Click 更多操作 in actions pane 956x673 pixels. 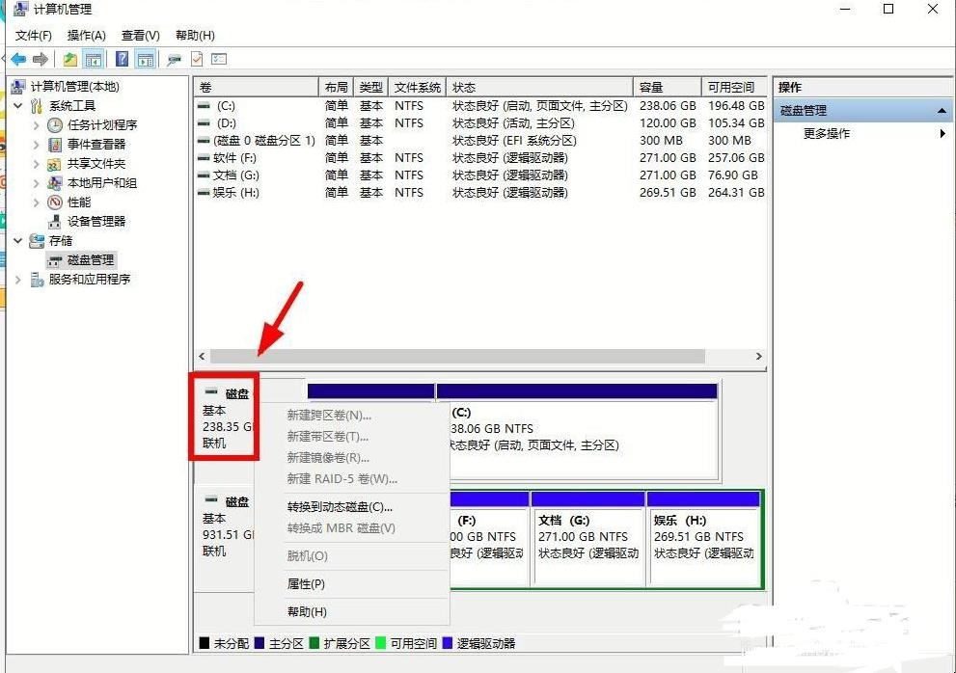[x=826, y=133]
